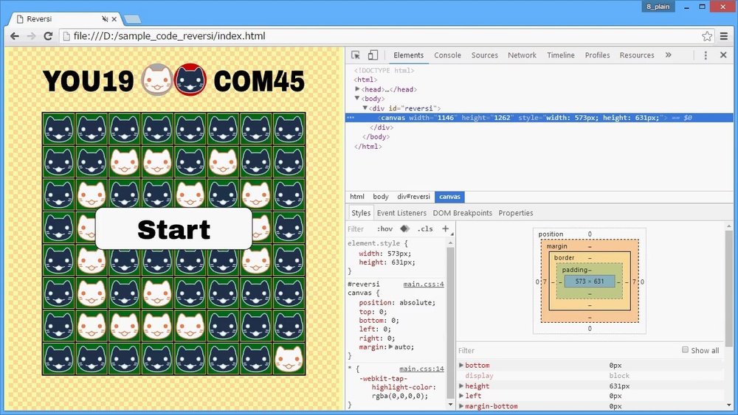Show more DevTools tabs chevron
This screenshot has height=415, width=738.
(x=669, y=55)
